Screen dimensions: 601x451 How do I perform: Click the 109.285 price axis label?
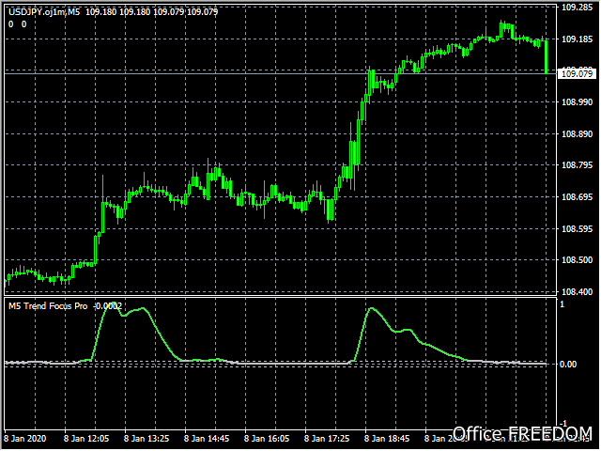[x=577, y=8]
